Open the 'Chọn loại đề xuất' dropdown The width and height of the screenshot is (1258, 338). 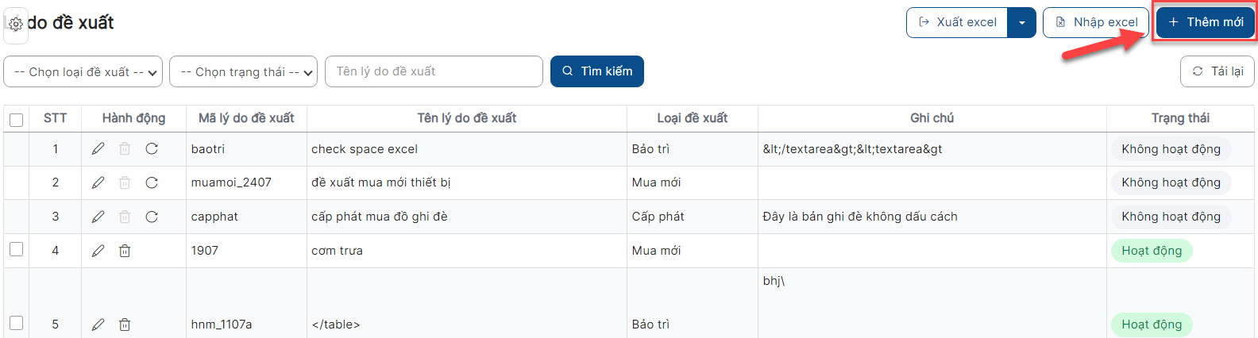pos(83,71)
